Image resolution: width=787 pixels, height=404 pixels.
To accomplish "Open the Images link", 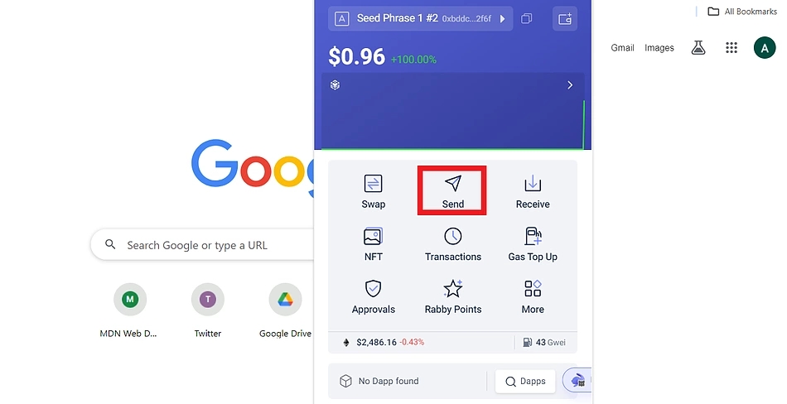I will coord(659,48).
